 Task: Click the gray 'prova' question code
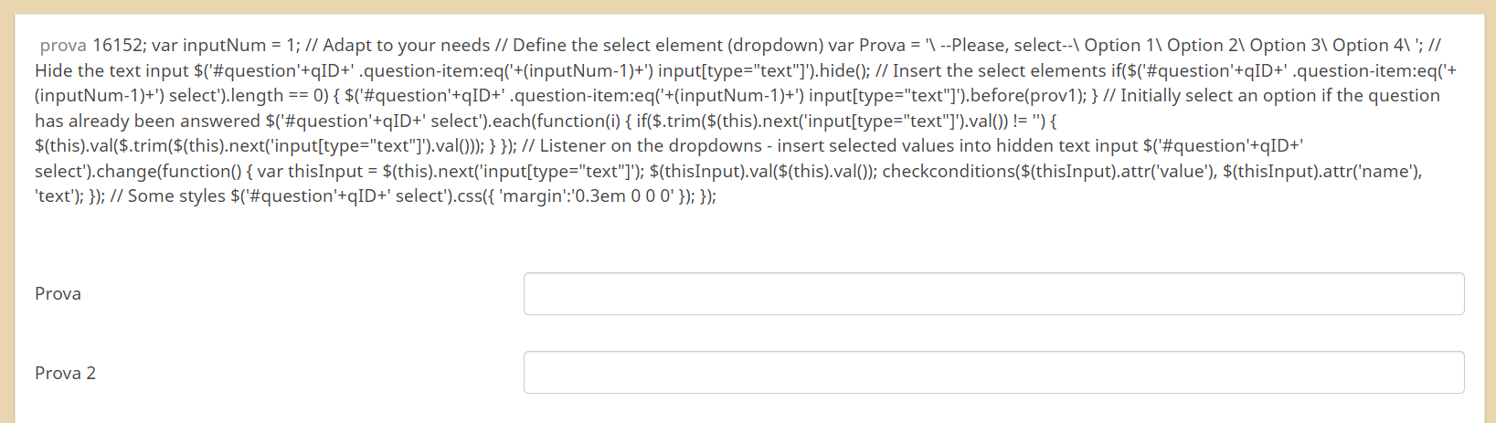coord(63,45)
